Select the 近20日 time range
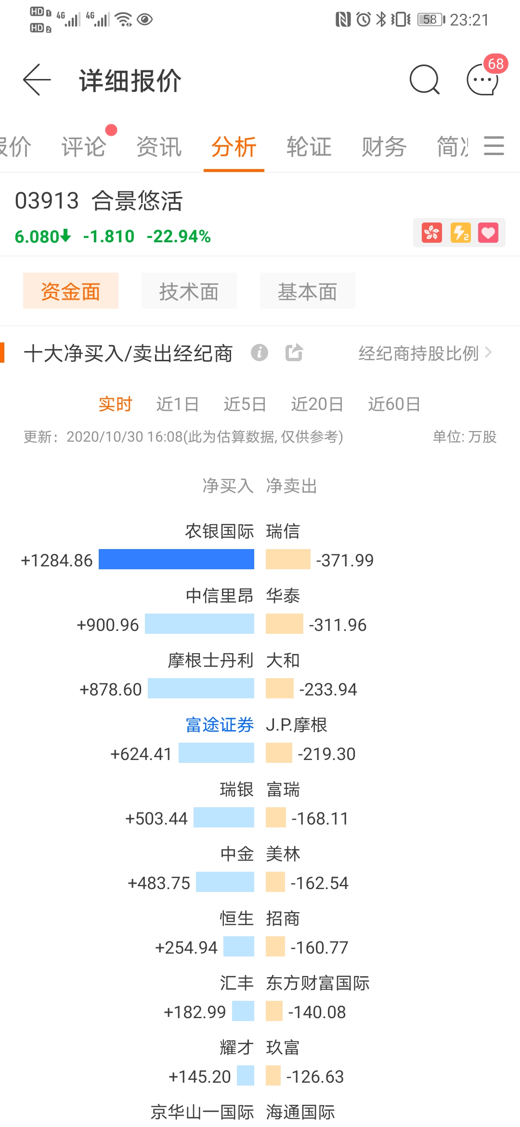Viewport: 520px width, 1127px height. (x=317, y=404)
